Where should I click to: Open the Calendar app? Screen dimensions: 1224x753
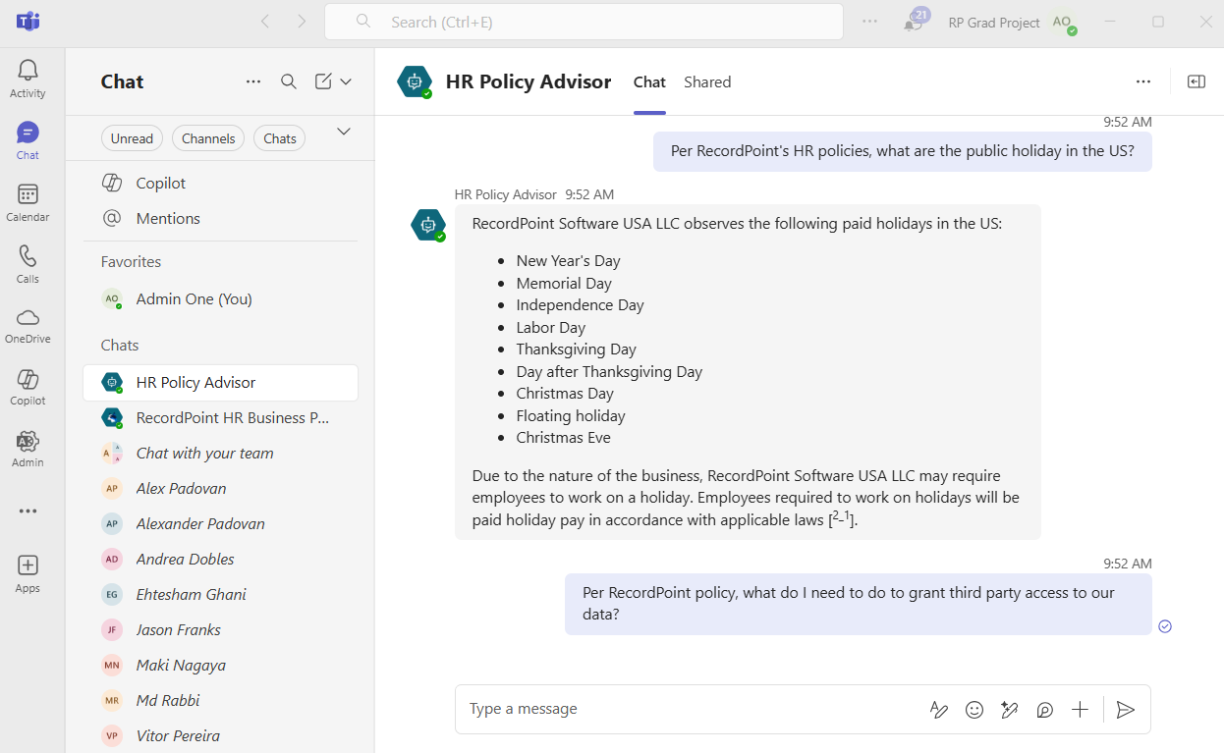(28, 202)
